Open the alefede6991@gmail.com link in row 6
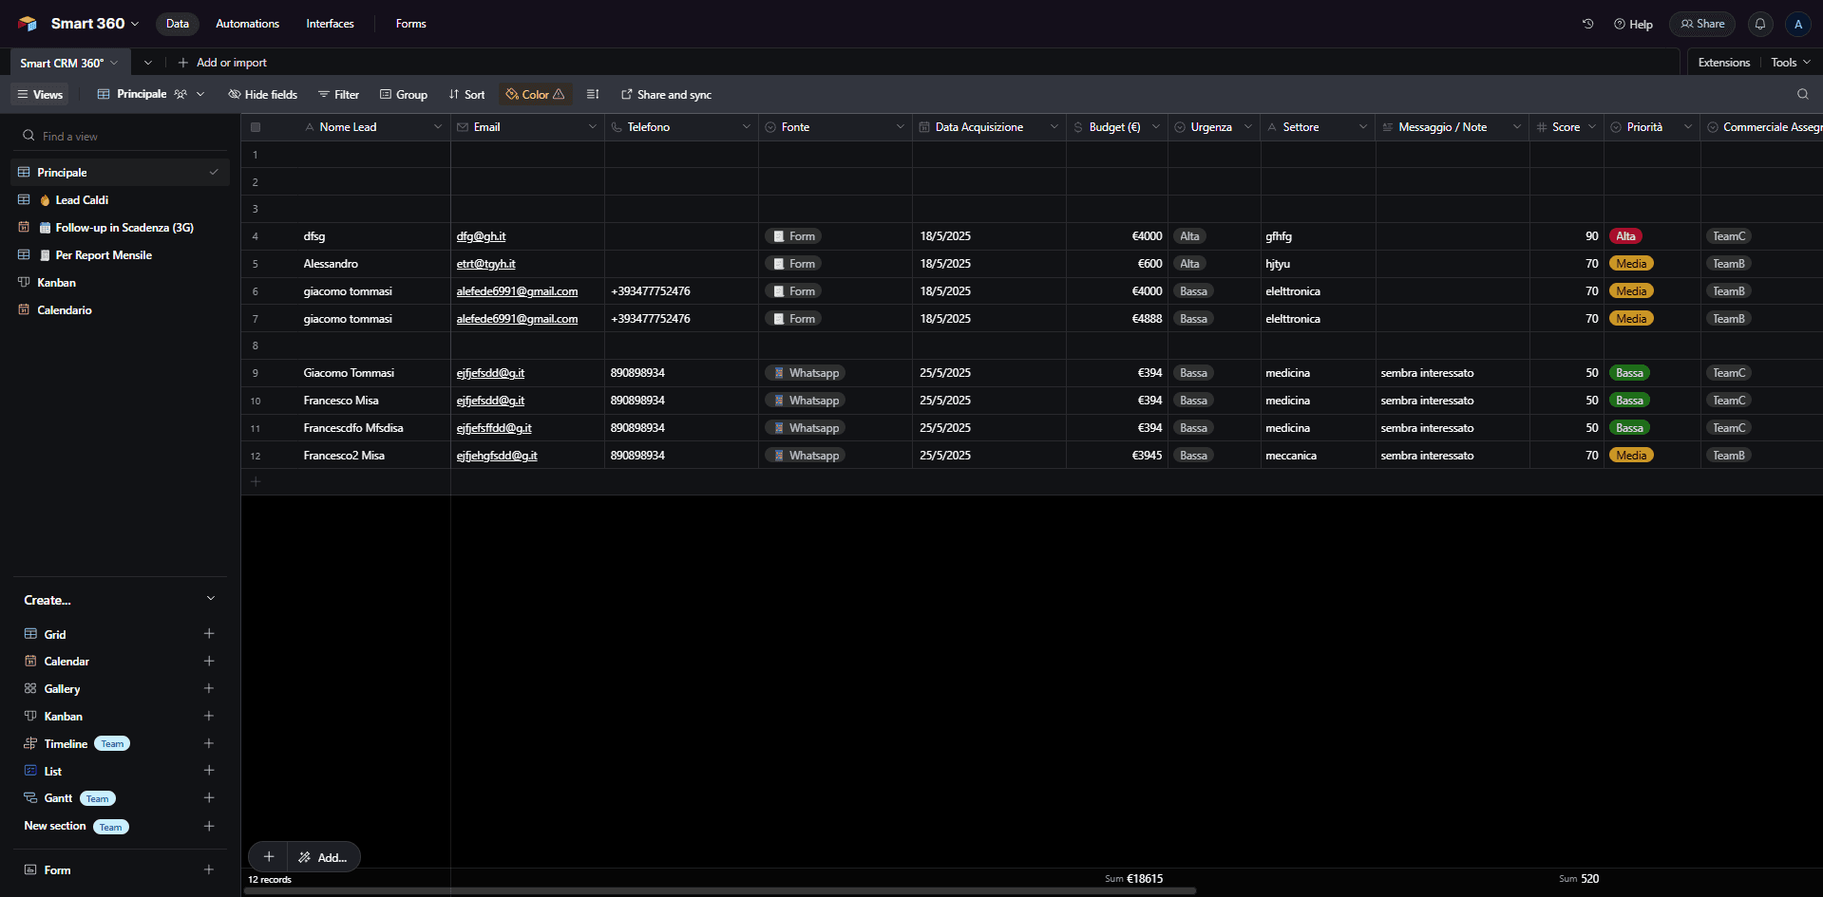The image size is (1823, 897). click(x=517, y=291)
